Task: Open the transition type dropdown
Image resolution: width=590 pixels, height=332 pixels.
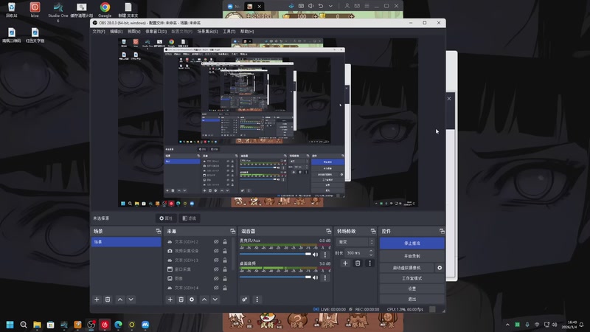Action: coord(355,242)
